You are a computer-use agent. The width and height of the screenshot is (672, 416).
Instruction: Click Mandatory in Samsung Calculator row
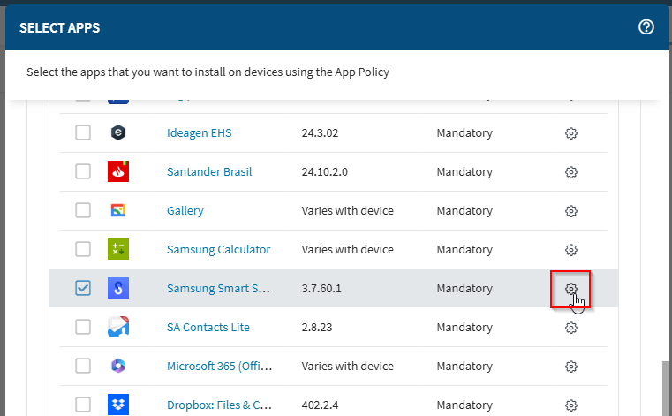coord(464,250)
